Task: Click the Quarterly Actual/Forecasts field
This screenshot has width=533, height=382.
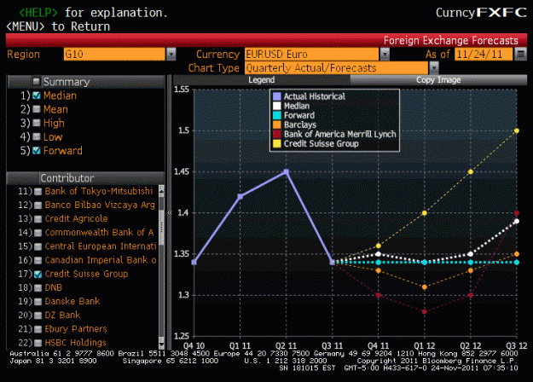Action: click(x=336, y=68)
